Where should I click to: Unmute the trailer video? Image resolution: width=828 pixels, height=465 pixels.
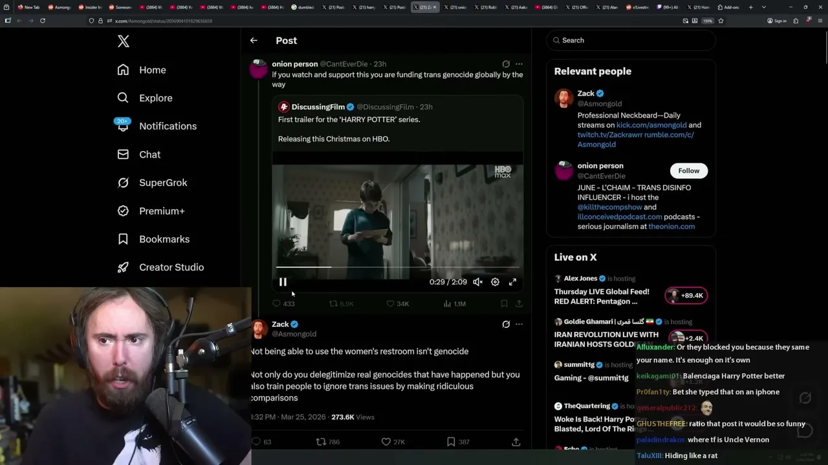click(477, 282)
